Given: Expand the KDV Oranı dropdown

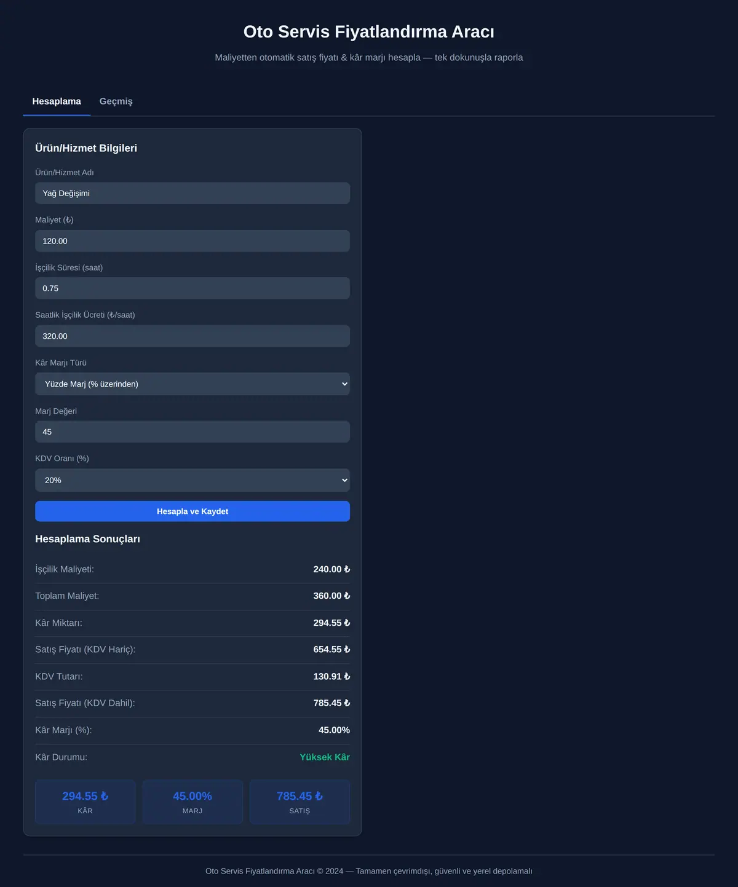Looking at the screenshot, I should coord(192,480).
